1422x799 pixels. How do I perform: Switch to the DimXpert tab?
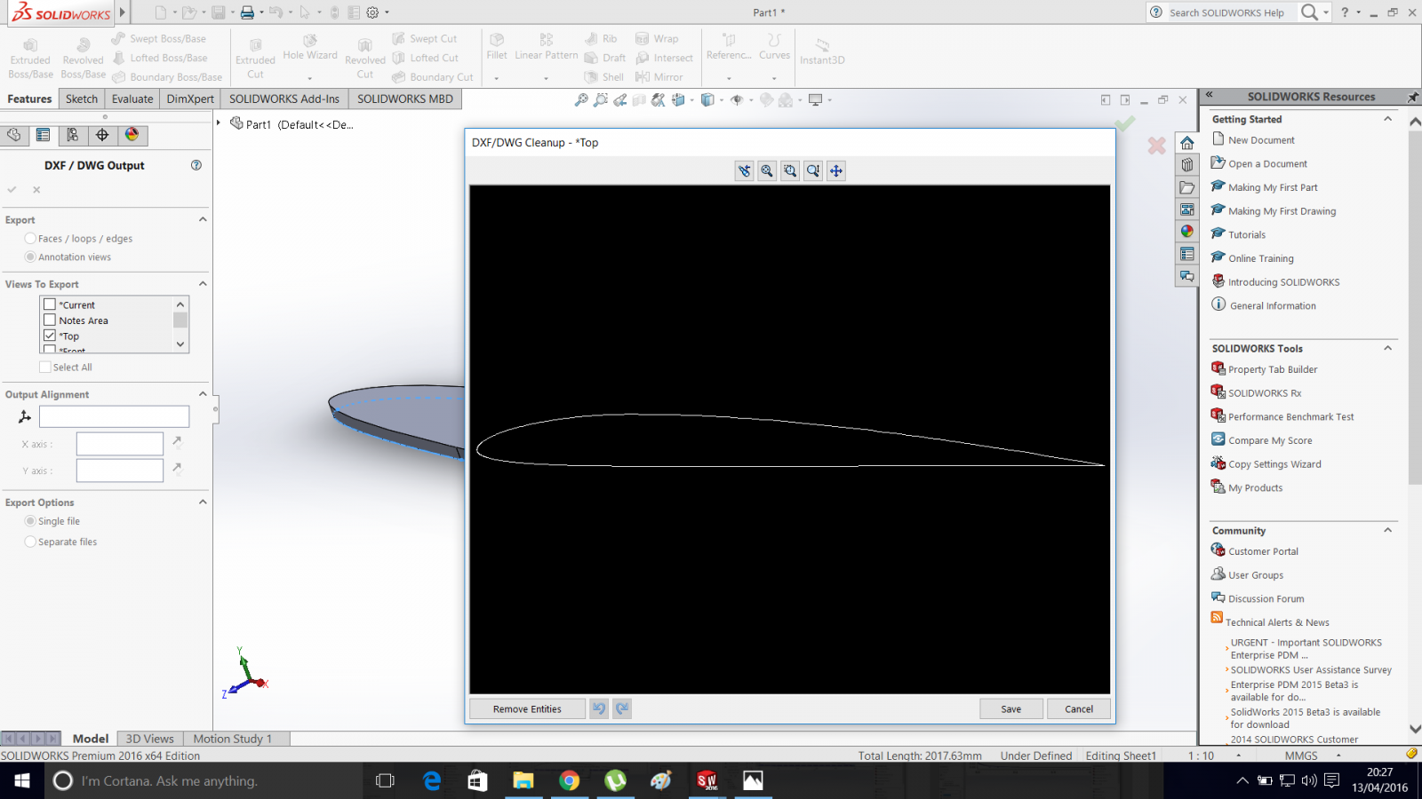190,99
